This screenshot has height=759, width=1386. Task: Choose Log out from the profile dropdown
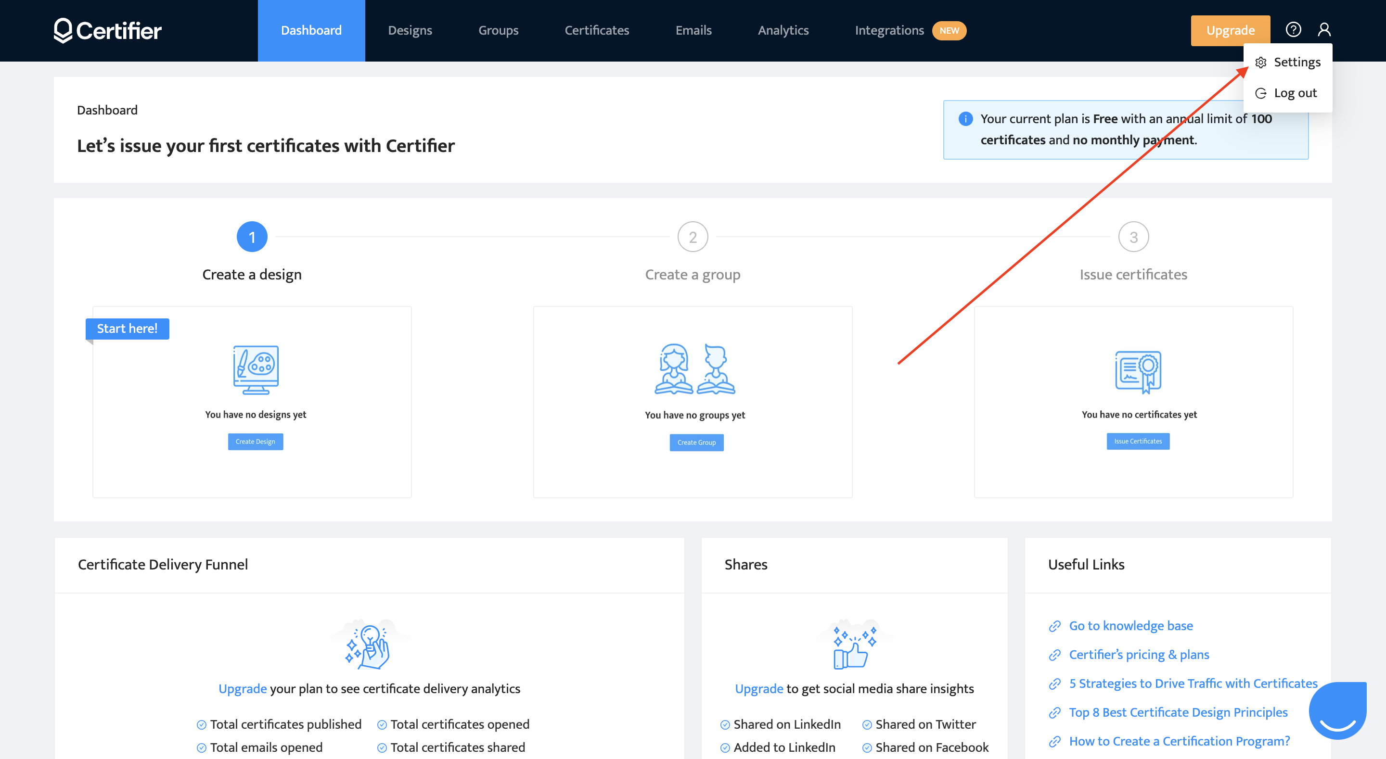pos(1295,93)
